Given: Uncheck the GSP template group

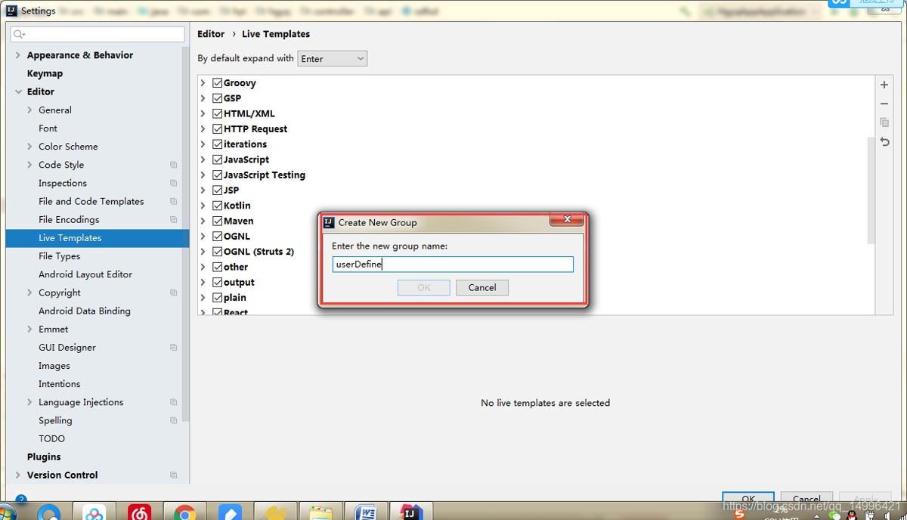Looking at the screenshot, I should [218, 98].
